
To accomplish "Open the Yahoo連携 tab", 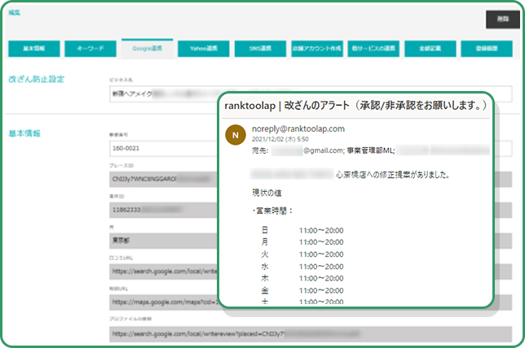I will (204, 49).
